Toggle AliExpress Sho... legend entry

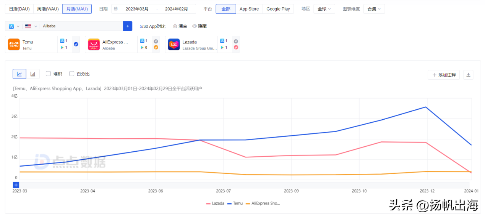pos(263,203)
